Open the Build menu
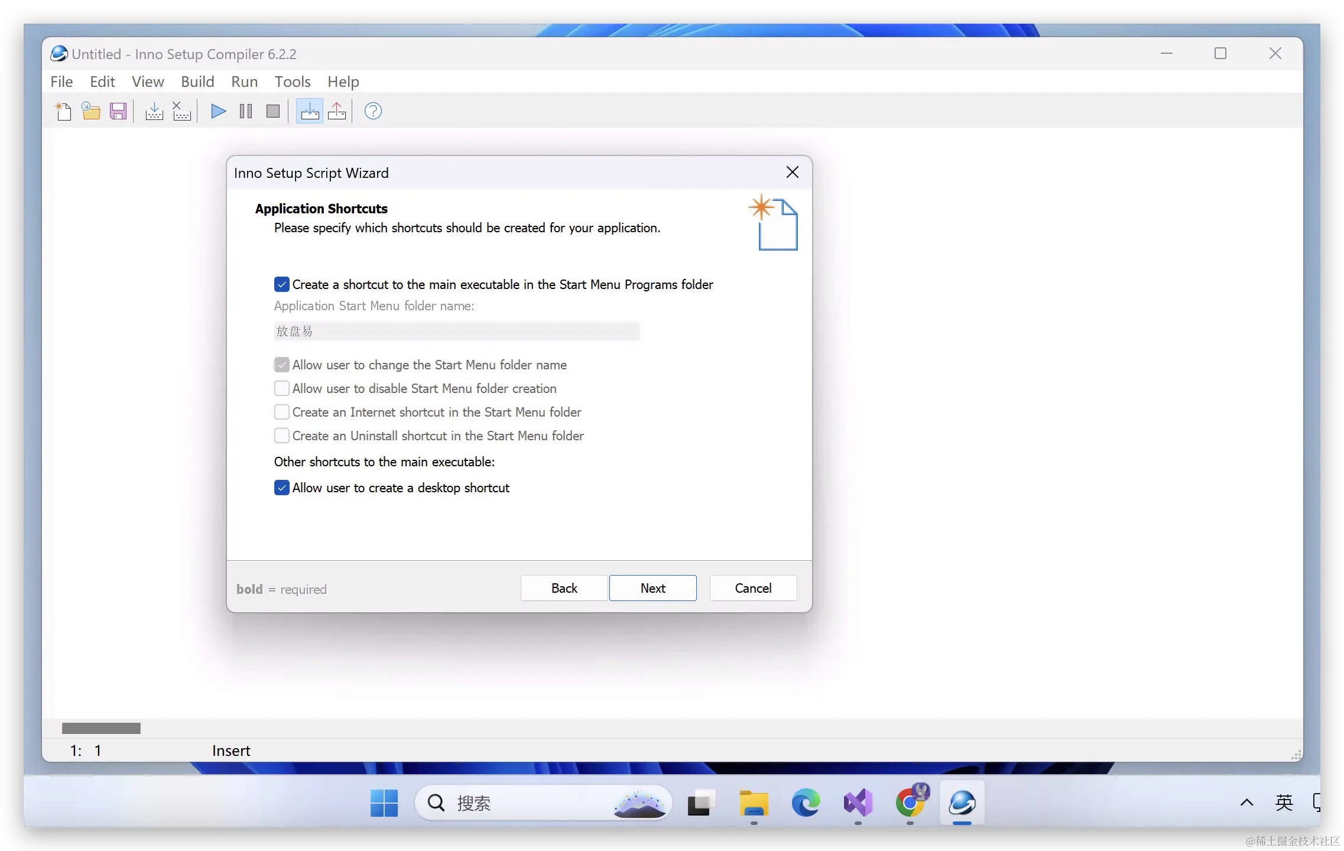The height and width of the screenshot is (851, 1344). click(x=197, y=82)
